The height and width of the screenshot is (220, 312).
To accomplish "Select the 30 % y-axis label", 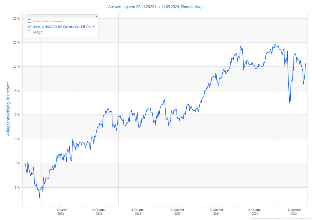I will tap(16, 19).
